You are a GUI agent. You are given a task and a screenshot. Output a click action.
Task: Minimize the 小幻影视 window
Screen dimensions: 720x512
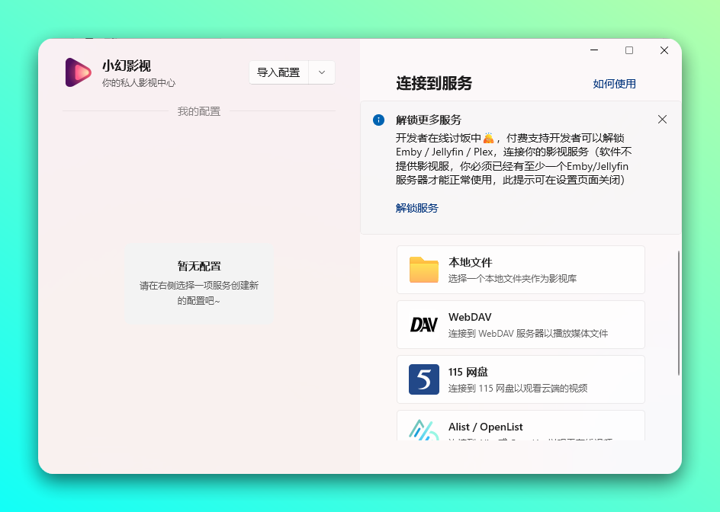pos(594,50)
